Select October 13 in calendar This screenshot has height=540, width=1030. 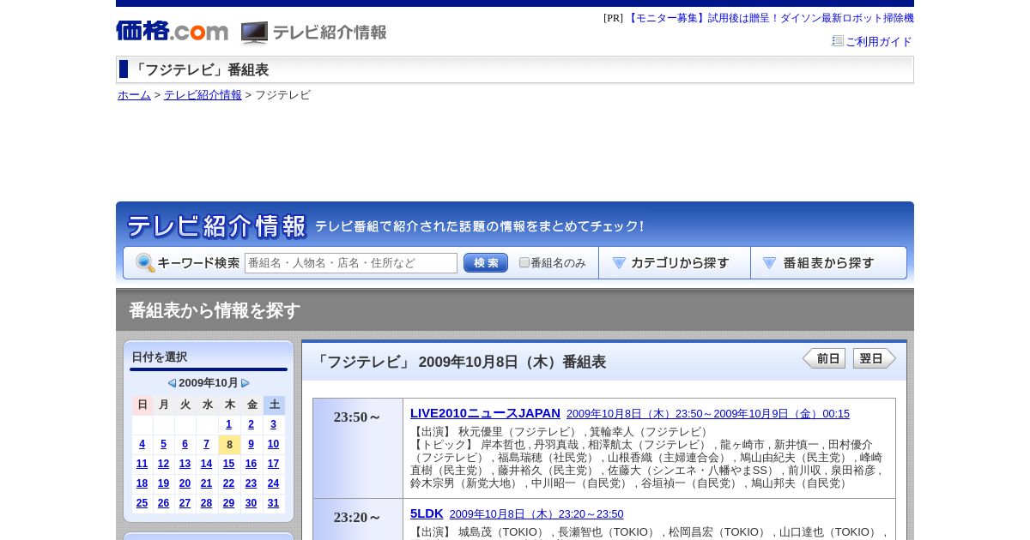tap(185, 464)
